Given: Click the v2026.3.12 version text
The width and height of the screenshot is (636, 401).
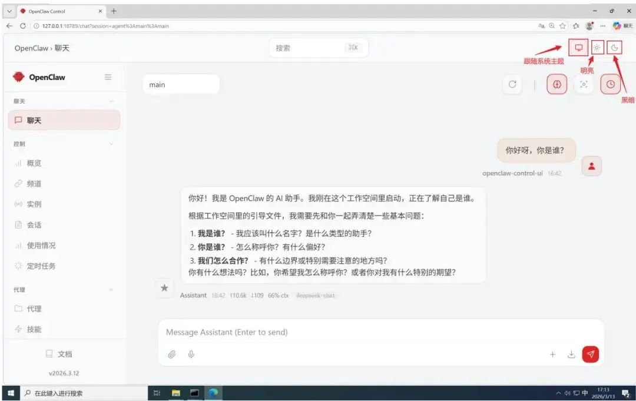Looking at the screenshot, I should (x=64, y=373).
